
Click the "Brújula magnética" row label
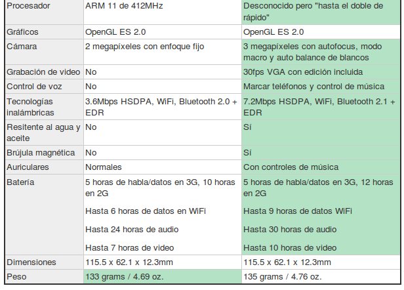(40, 152)
